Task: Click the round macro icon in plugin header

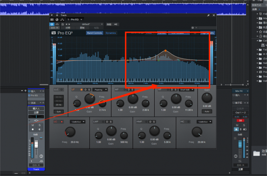Action: click(x=57, y=20)
